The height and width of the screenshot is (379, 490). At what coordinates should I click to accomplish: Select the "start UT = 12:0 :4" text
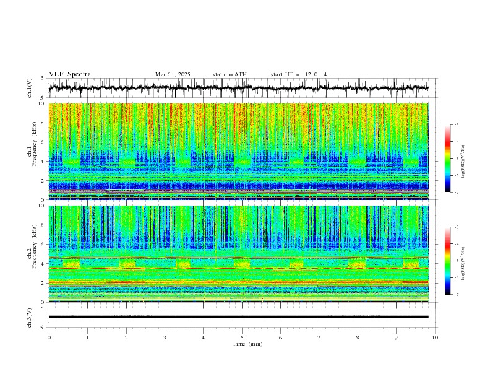(299, 74)
